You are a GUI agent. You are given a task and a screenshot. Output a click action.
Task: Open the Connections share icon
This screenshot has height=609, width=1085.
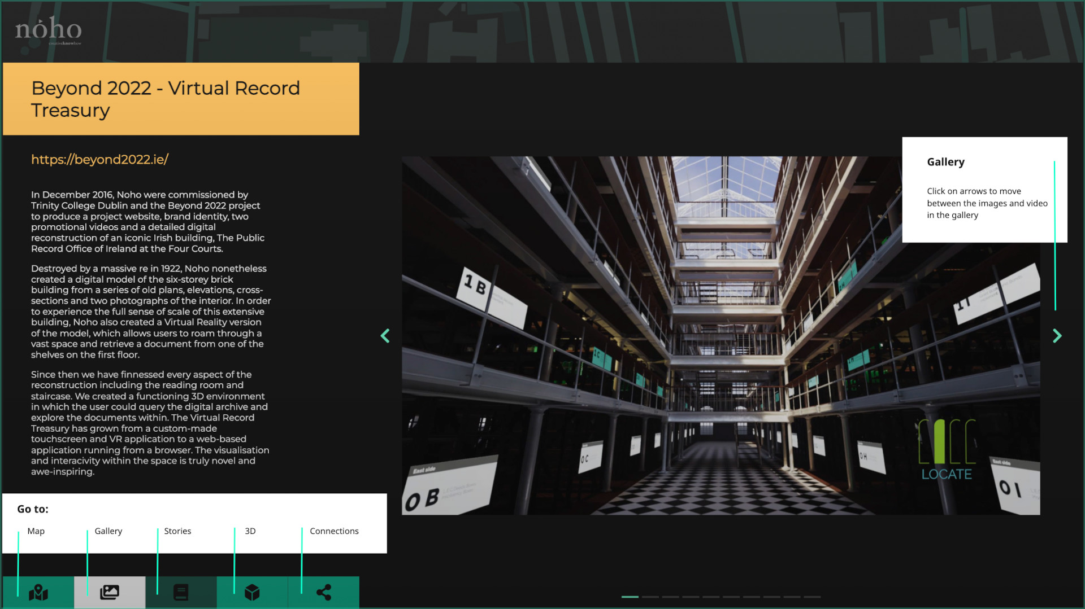click(x=323, y=592)
